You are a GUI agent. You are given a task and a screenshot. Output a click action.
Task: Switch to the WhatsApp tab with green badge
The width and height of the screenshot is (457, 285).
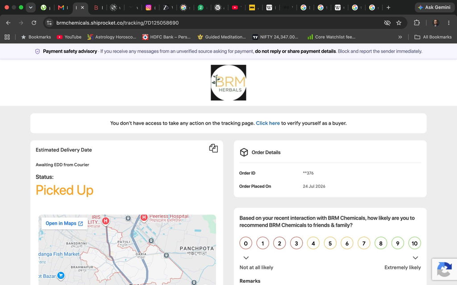(200, 8)
